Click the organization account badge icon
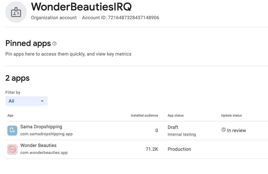The image size is (268, 174). 16,12
